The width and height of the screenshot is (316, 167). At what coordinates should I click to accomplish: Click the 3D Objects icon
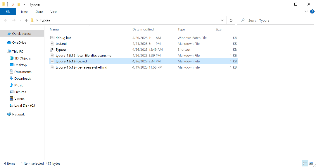pos(11,58)
